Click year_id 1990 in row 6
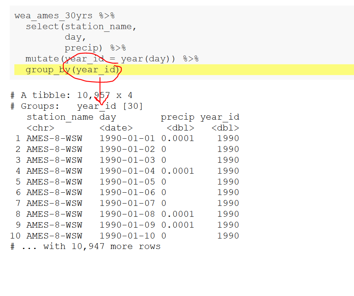The image size is (354, 296). [x=228, y=192]
